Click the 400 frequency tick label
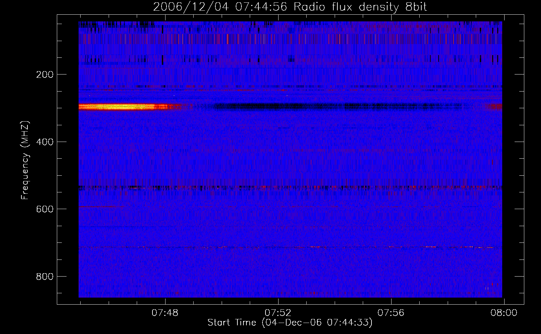The height and width of the screenshot is (334, 541). [x=45, y=142]
